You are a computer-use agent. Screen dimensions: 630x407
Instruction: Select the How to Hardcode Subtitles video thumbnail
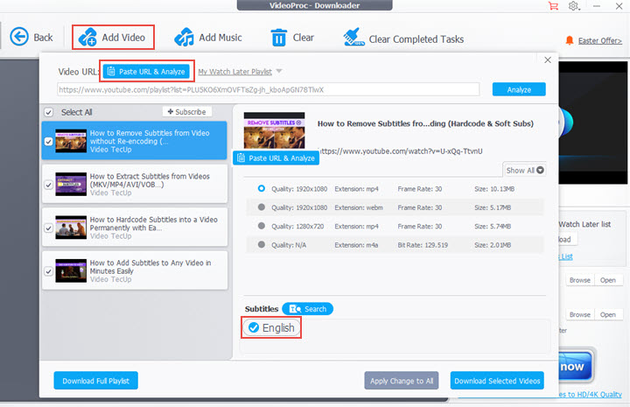click(x=70, y=226)
